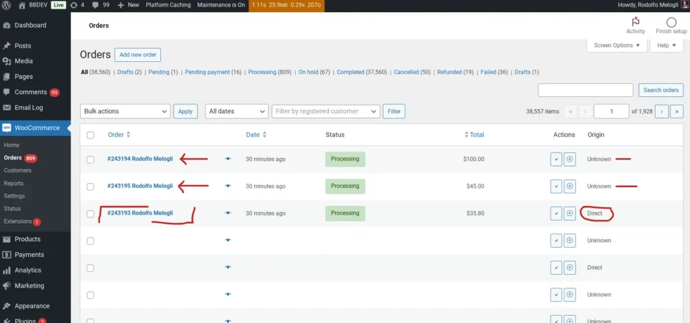Mark order #243194 as complete
Viewport: 690px width, 323px height.
[556, 159]
